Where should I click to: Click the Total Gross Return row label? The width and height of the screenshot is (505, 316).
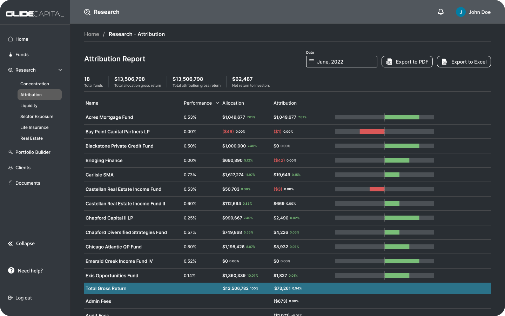pyautogui.click(x=106, y=288)
